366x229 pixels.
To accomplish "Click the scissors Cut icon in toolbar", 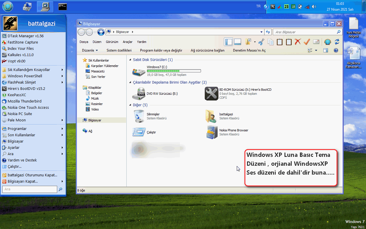I will [x=261, y=42].
